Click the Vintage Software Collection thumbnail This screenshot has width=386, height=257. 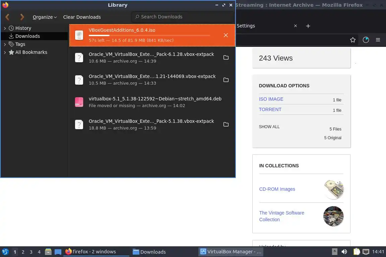coord(333,216)
